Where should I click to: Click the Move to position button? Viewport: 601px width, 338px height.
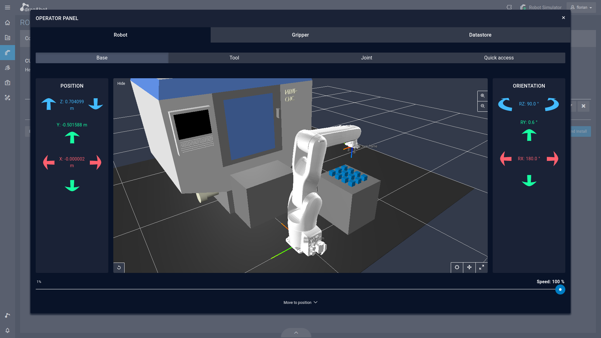300,302
